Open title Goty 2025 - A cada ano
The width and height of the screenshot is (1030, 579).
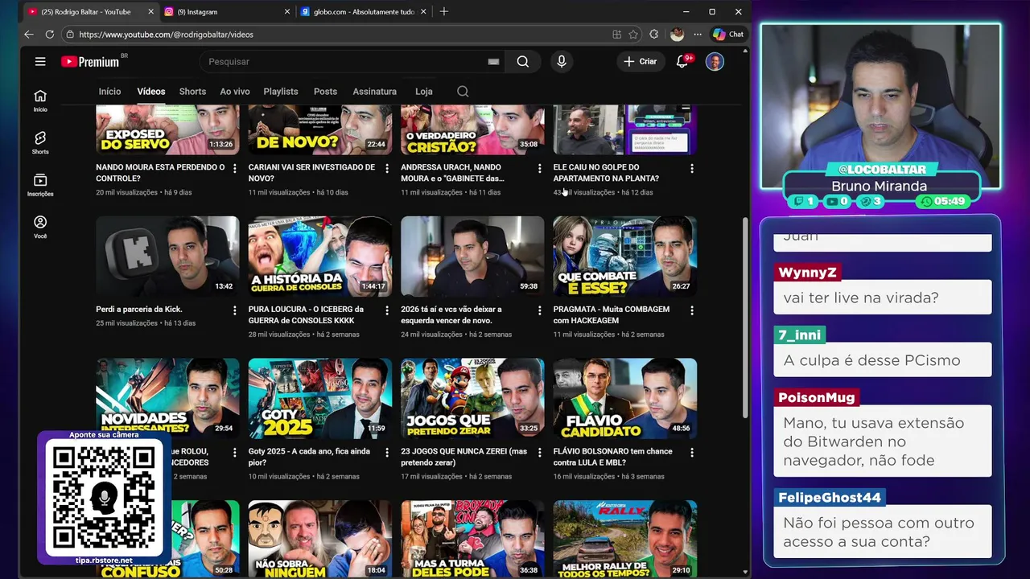[309, 457]
